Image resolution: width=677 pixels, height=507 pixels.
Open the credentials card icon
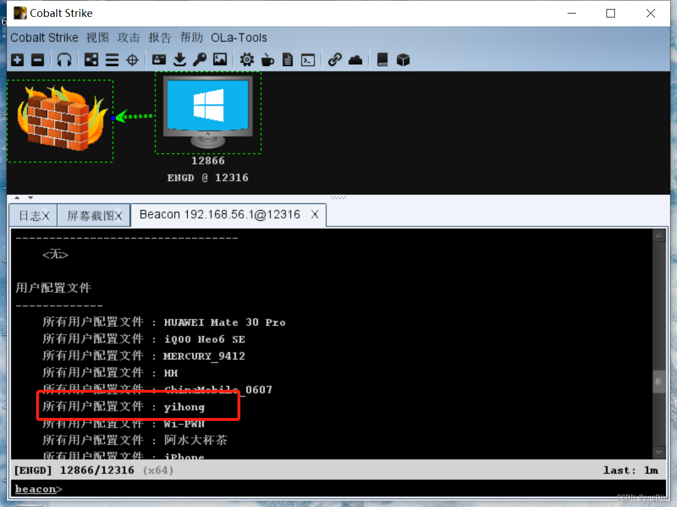coord(159,60)
